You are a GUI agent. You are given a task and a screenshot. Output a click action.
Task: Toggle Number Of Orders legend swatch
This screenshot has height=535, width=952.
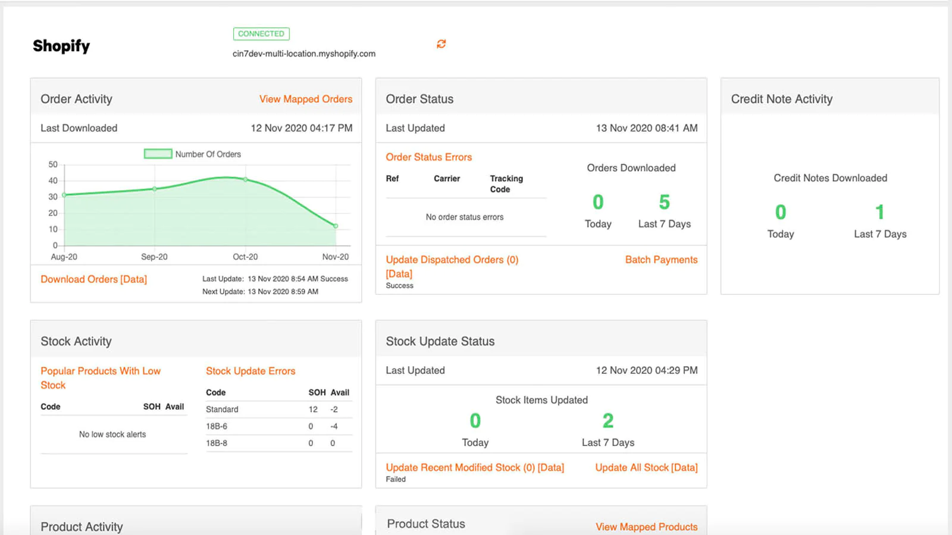(x=158, y=154)
